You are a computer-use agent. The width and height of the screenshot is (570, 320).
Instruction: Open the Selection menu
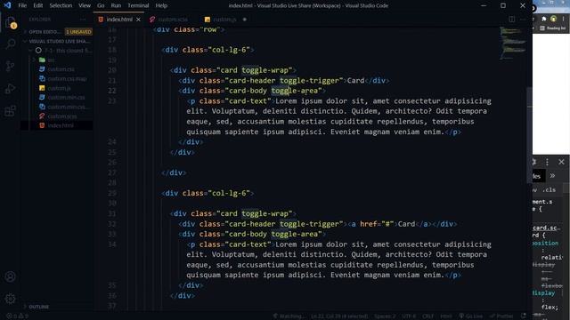[x=61, y=5]
